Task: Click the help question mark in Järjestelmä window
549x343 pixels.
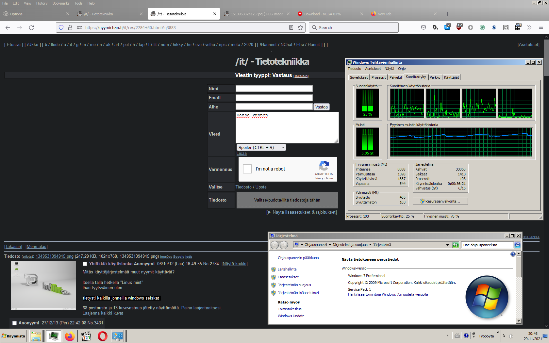Action: [513, 254]
